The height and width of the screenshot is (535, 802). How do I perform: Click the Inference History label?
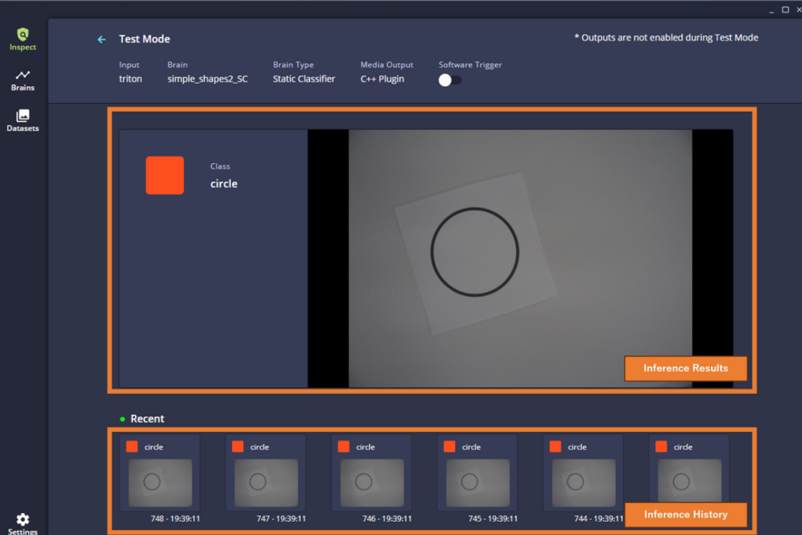tap(685, 514)
